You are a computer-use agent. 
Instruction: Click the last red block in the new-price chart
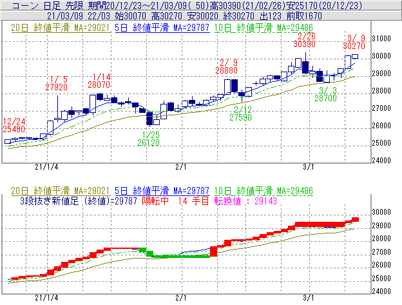coord(356,220)
